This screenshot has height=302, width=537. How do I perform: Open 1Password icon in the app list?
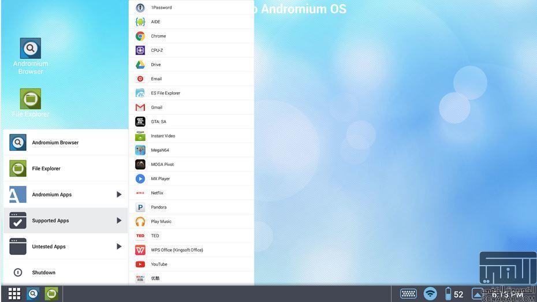click(140, 8)
